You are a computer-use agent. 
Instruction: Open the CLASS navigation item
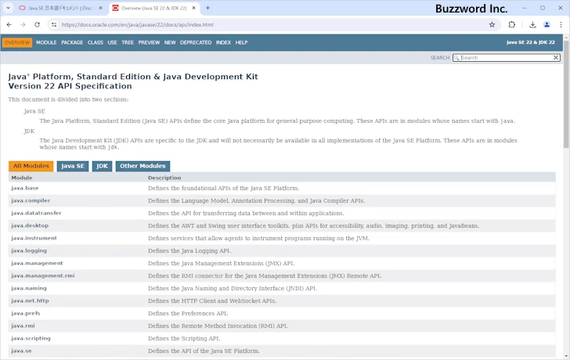pyautogui.click(x=96, y=42)
